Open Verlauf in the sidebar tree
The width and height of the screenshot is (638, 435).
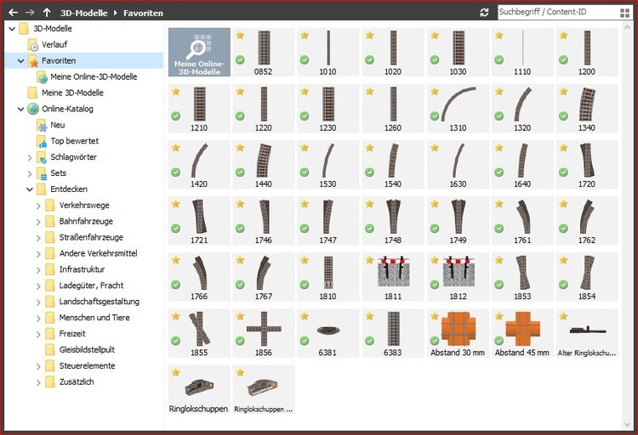coord(55,45)
